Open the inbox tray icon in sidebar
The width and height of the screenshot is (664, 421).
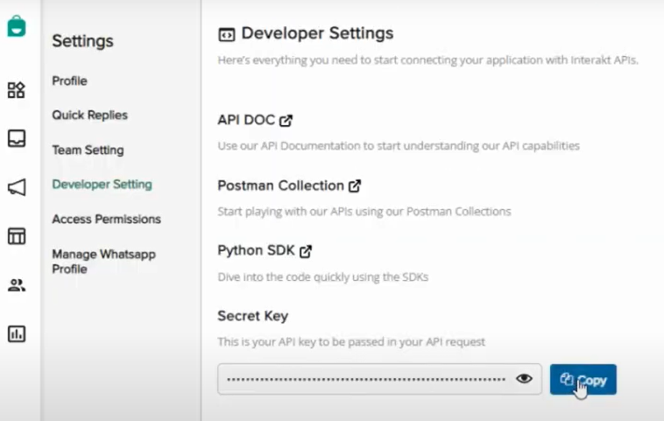17,138
